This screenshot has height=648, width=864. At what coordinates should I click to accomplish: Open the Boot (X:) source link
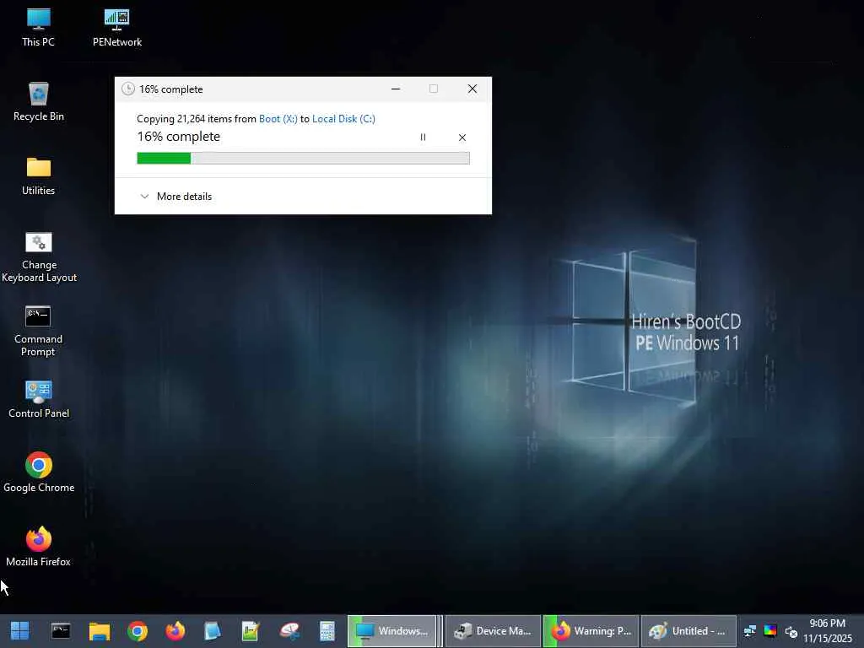[278, 118]
